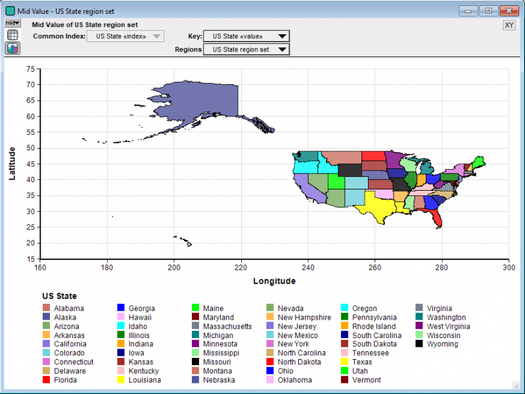Click the Virginia legend swatch
The width and height of the screenshot is (525, 394).
(x=419, y=308)
